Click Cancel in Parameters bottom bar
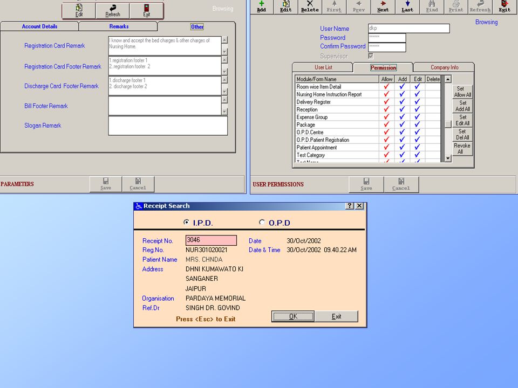 click(138, 184)
